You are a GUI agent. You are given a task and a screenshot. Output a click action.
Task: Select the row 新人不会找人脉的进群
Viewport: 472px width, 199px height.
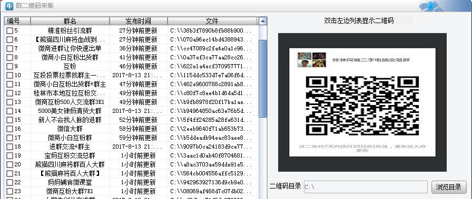(x=132, y=120)
